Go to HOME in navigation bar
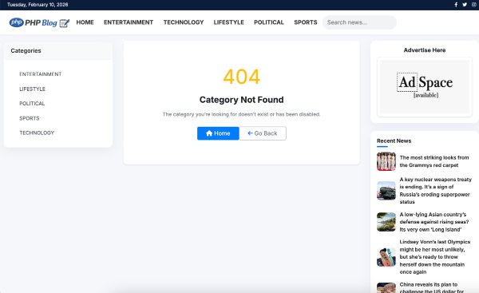Image resolution: width=479 pixels, height=293 pixels. (x=85, y=22)
